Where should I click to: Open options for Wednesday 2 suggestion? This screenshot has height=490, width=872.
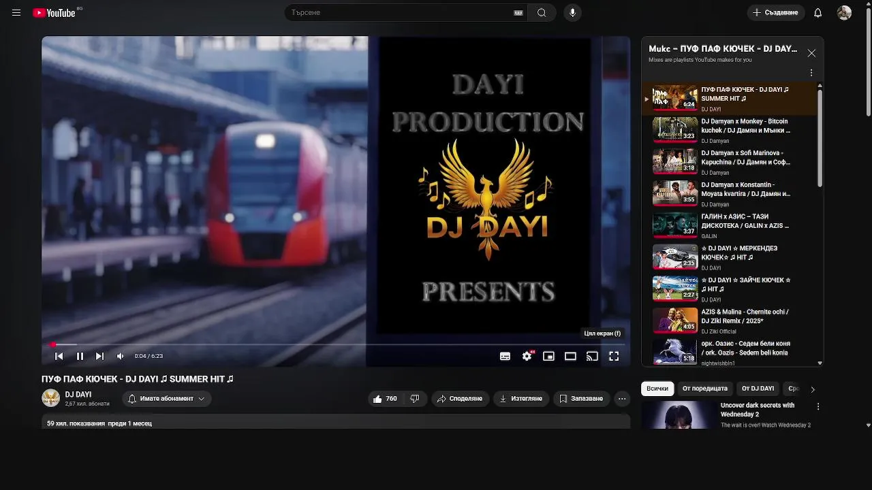[x=818, y=406]
